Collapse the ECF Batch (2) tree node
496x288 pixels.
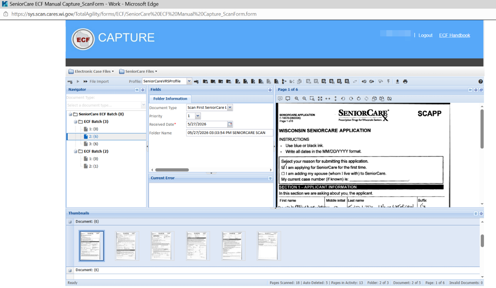76,151
